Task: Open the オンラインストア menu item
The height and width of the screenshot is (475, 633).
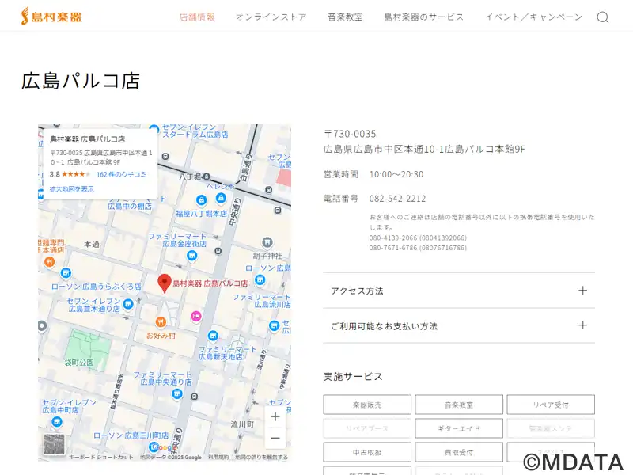Action: click(271, 17)
